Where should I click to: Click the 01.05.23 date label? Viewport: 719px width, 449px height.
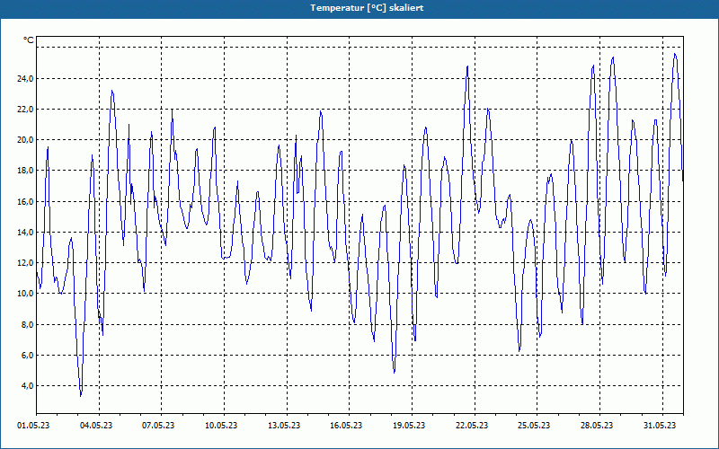click(33, 426)
